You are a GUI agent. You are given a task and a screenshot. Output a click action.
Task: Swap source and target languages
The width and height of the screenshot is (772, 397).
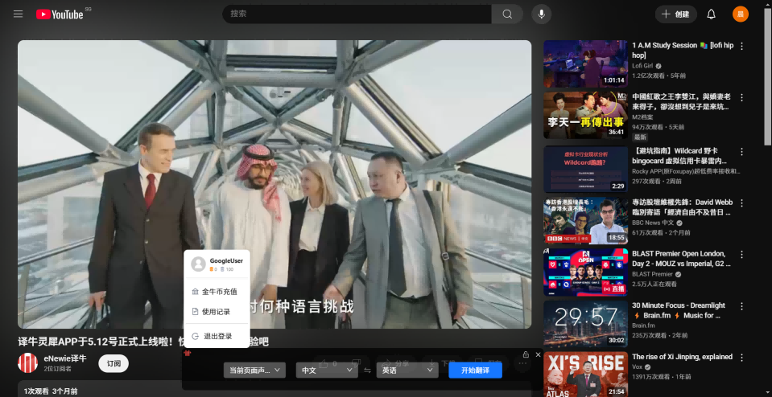coord(367,370)
